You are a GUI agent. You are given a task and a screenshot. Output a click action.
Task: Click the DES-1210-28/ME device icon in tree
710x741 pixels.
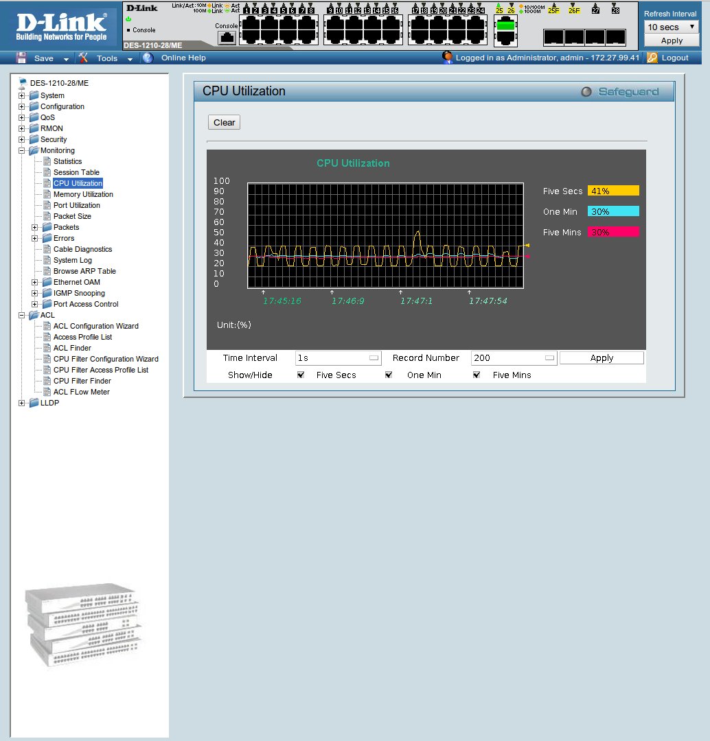[23, 83]
